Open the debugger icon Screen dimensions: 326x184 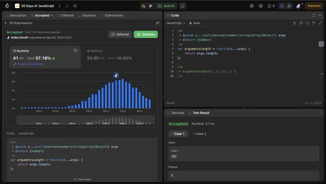tap(143, 6)
